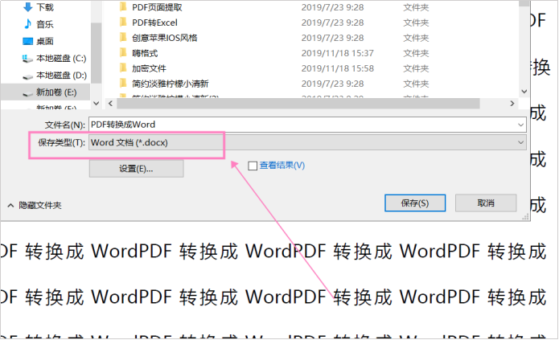Select folder icon of 嗨格式
The image size is (559, 340).
tap(123, 53)
